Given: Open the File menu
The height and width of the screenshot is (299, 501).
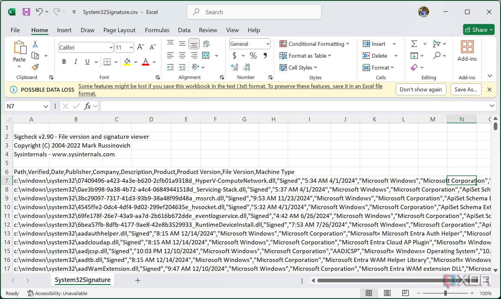Looking at the screenshot, I should coord(15,30).
